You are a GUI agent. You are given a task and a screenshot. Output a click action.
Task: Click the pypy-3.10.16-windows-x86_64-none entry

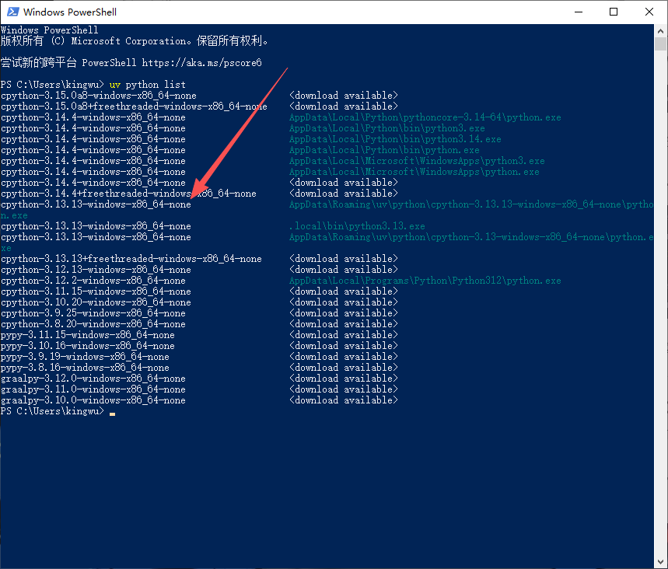point(88,346)
